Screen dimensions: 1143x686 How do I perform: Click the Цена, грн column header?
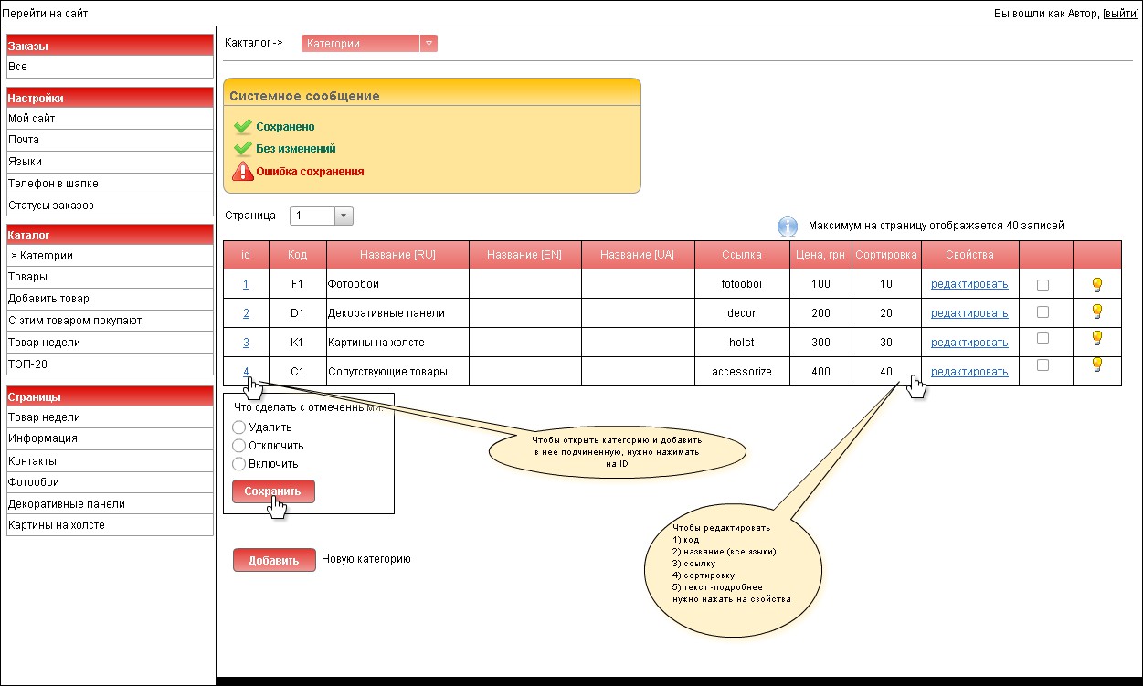[820, 255]
